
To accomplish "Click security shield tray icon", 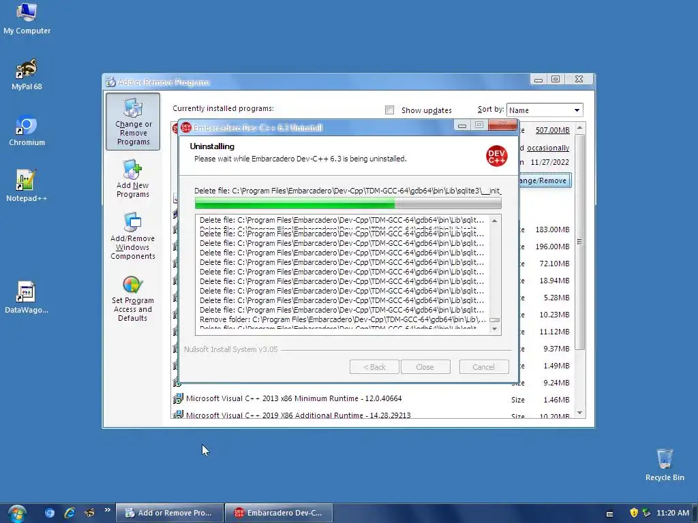I will click(x=634, y=513).
